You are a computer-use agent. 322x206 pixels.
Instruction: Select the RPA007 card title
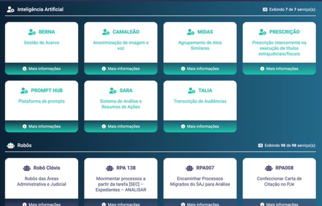[205, 168]
